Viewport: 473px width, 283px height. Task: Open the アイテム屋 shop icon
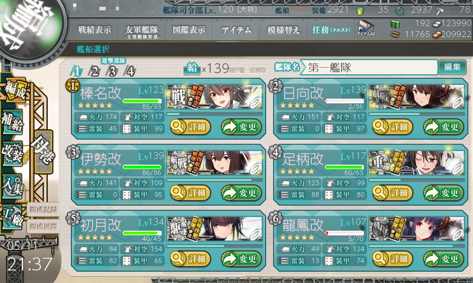[x=365, y=29]
